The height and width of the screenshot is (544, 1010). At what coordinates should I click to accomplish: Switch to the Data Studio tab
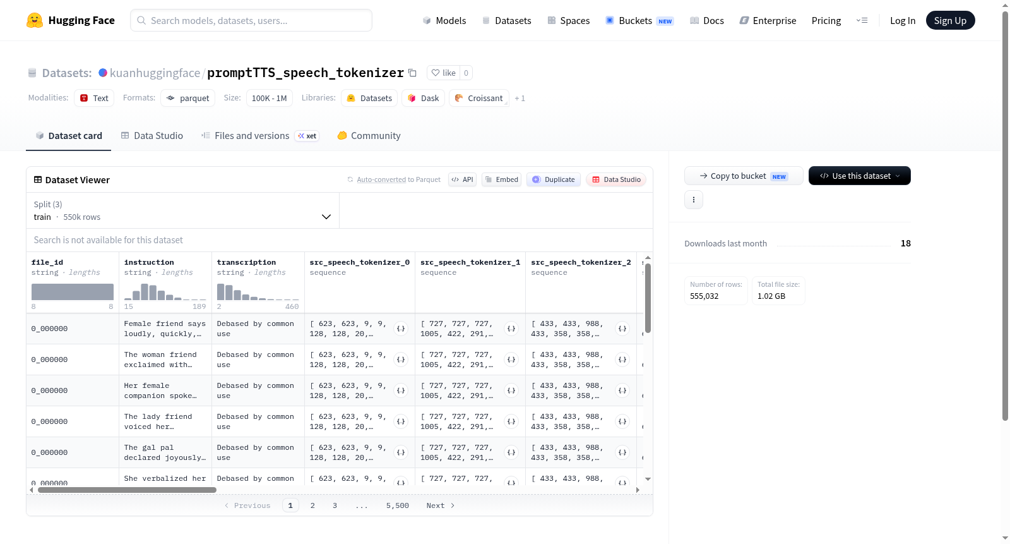coord(152,135)
